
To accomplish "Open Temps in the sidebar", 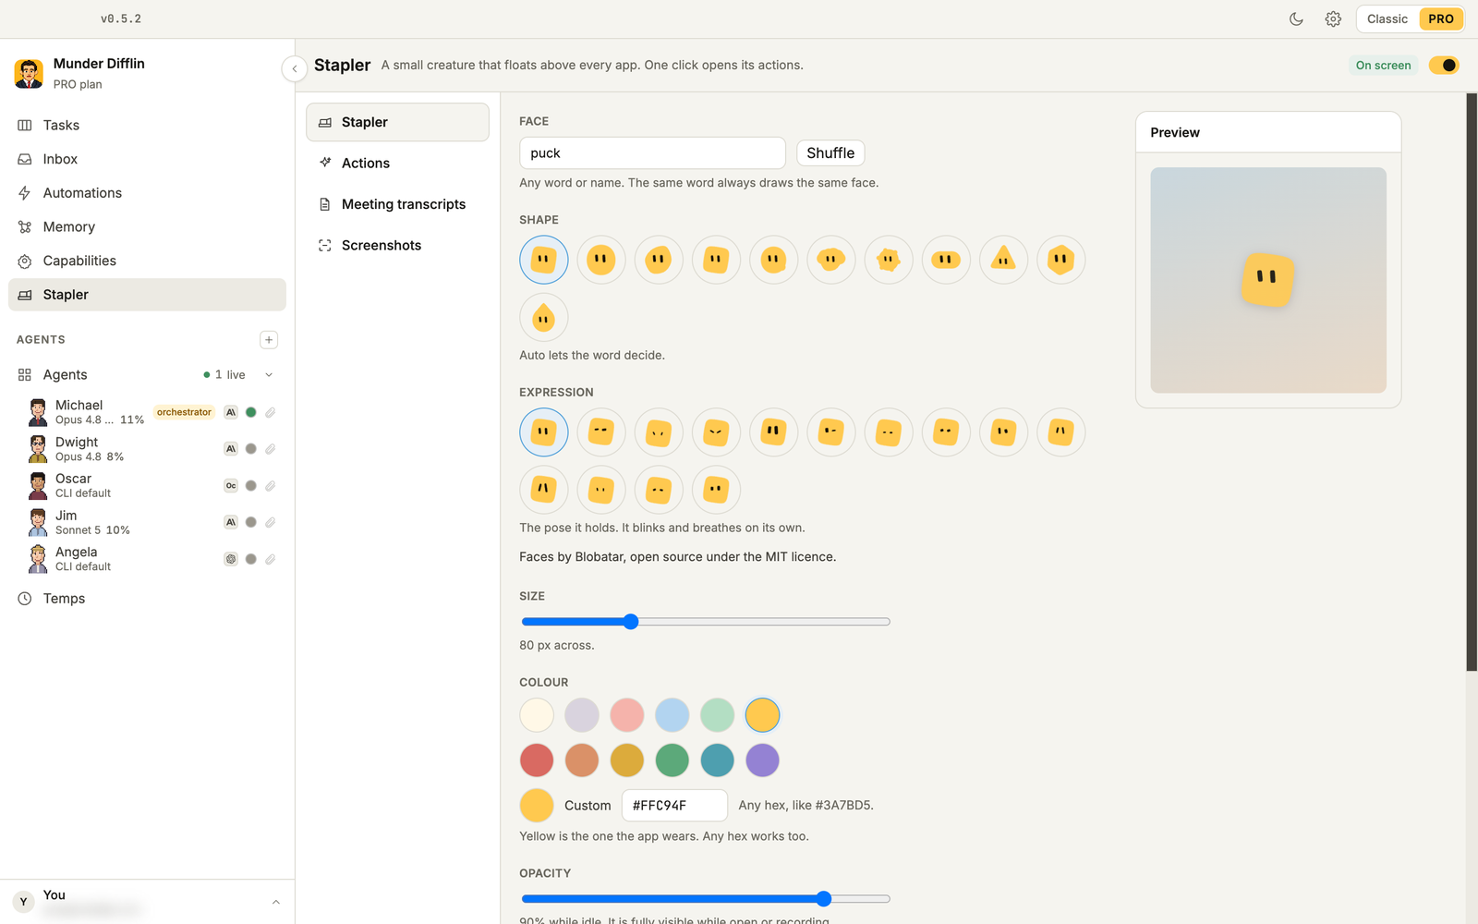I will click(x=147, y=599).
